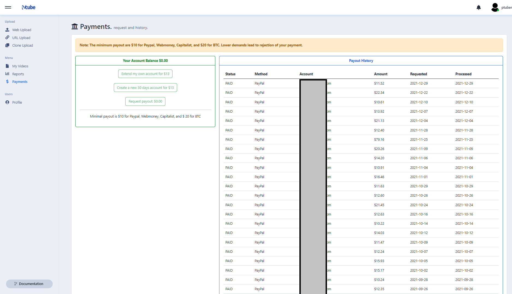This screenshot has height=294, width=512.
Task: Open the Documentation button
Action: pos(29,284)
